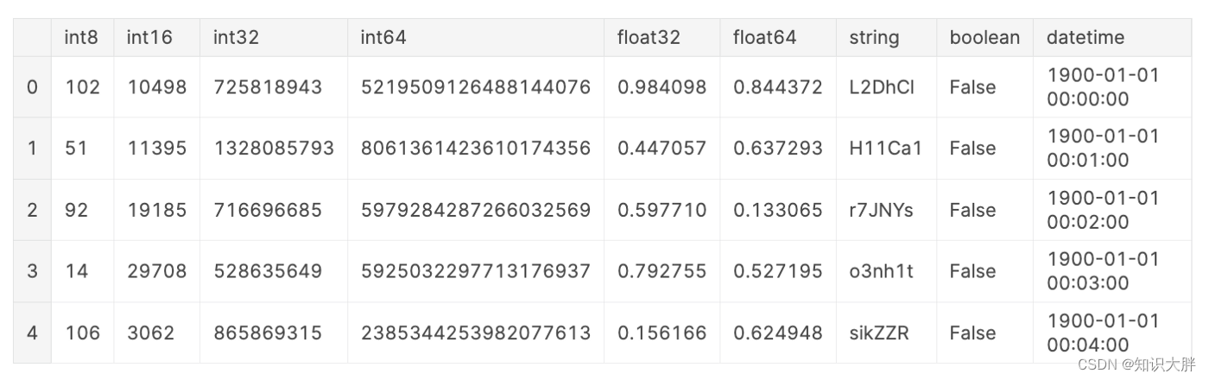1209x380 pixels.
Task: Click the float64 column header
Action: (764, 38)
